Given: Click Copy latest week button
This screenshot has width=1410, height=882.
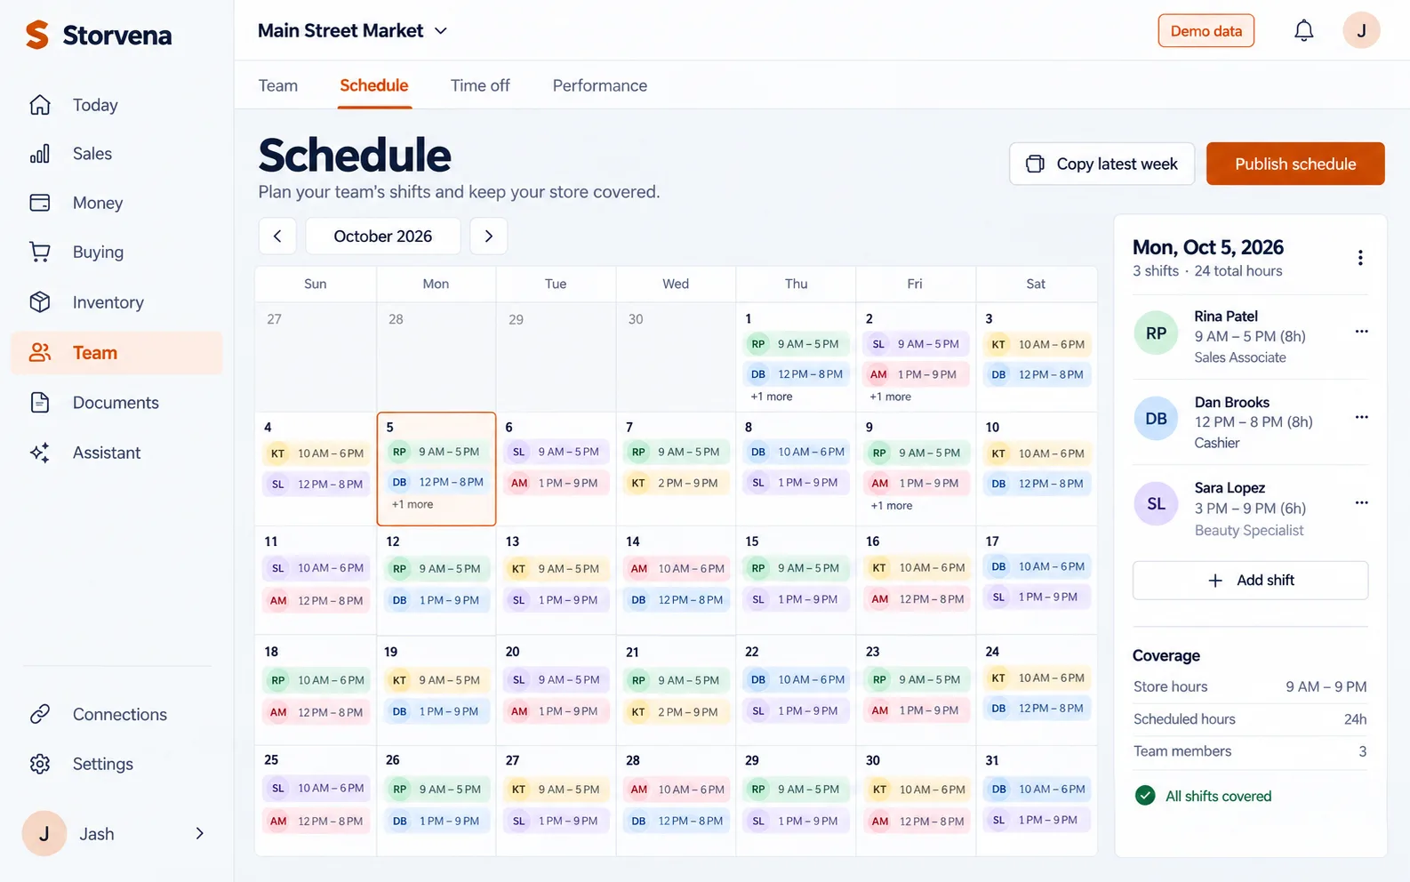Looking at the screenshot, I should [x=1102, y=164].
